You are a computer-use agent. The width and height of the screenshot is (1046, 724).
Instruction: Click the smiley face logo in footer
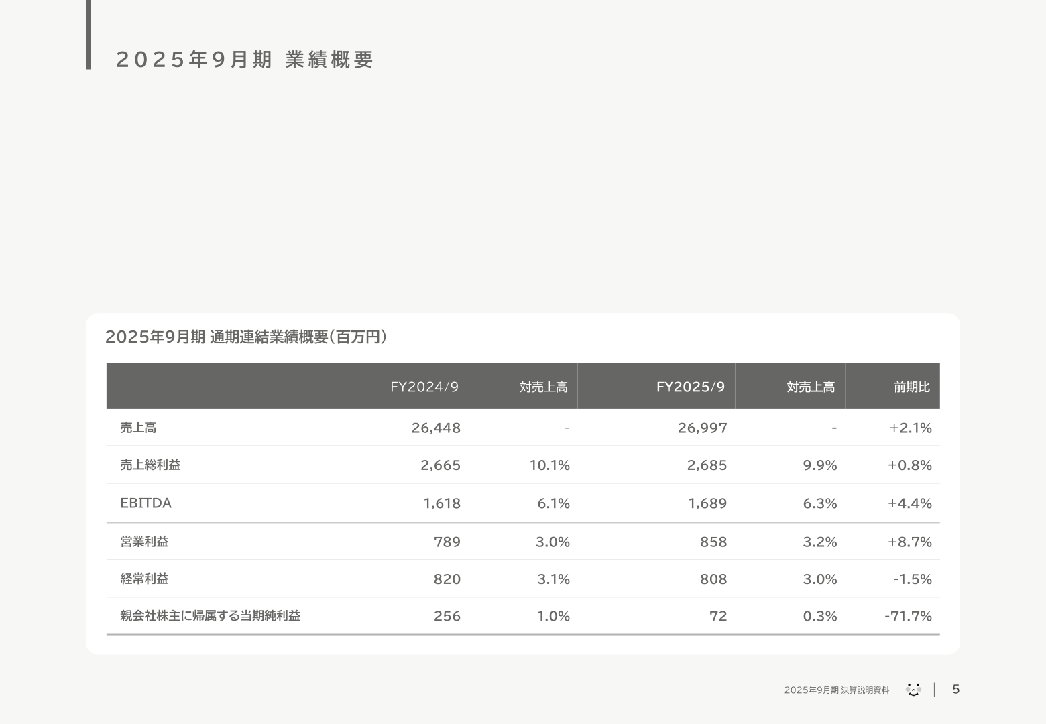[913, 690]
